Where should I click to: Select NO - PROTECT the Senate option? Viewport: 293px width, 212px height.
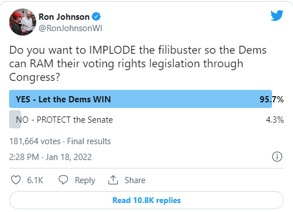click(x=146, y=119)
